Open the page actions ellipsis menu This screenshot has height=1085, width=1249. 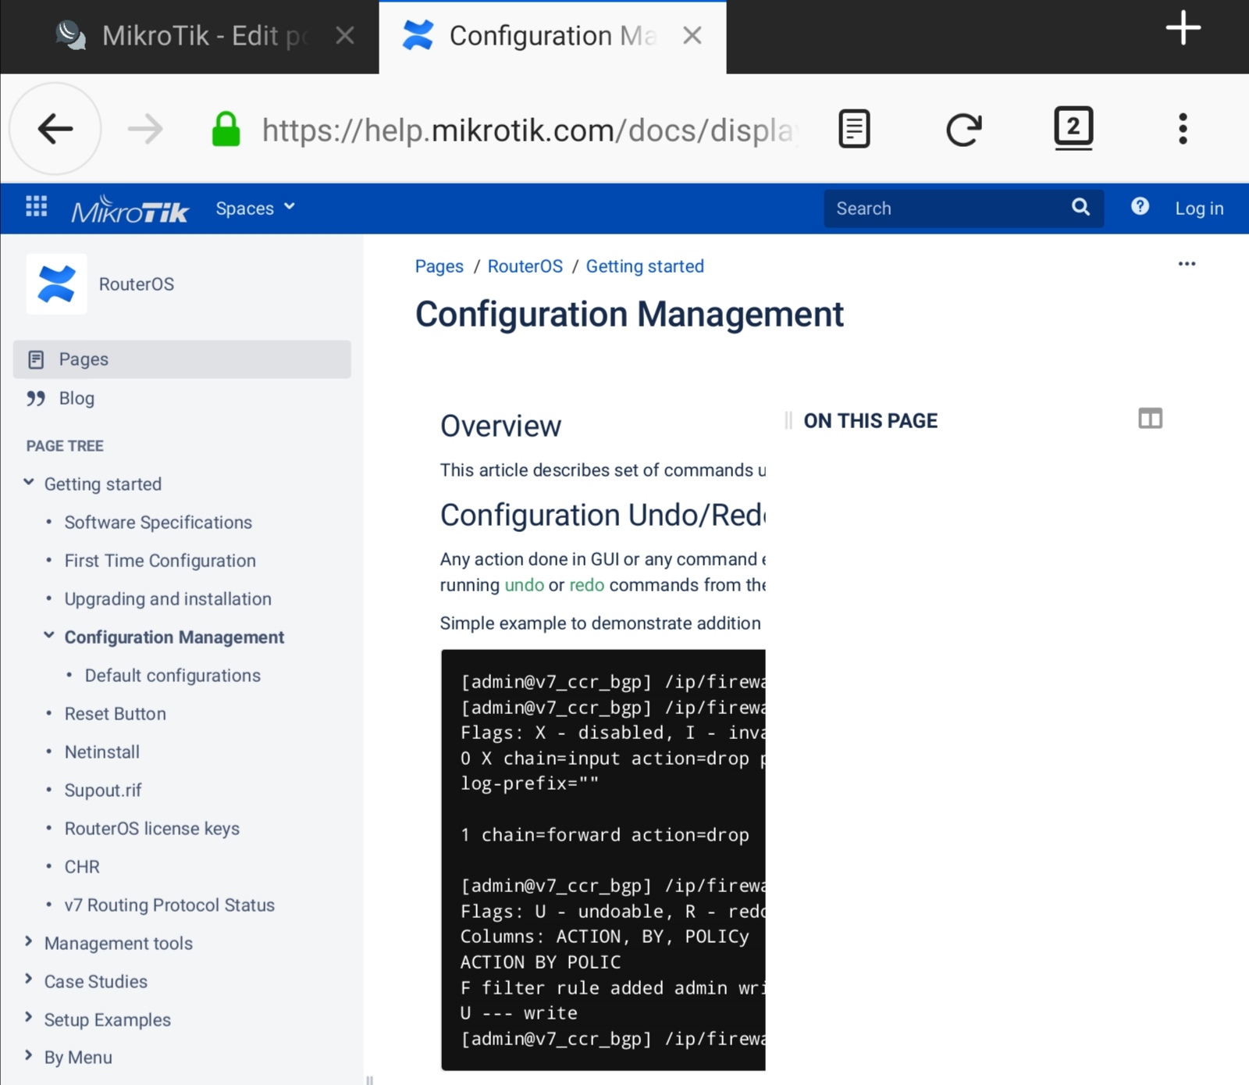pyautogui.click(x=1187, y=264)
